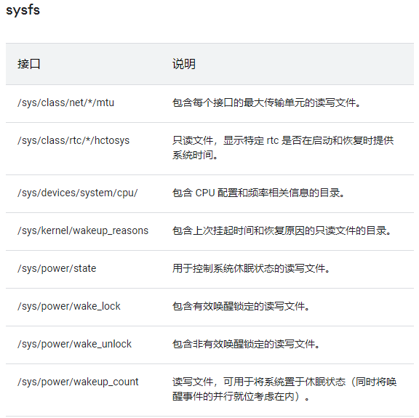This screenshot has width=419, height=418.
Task: Click the /sys/power/state cell
Action: click(57, 268)
